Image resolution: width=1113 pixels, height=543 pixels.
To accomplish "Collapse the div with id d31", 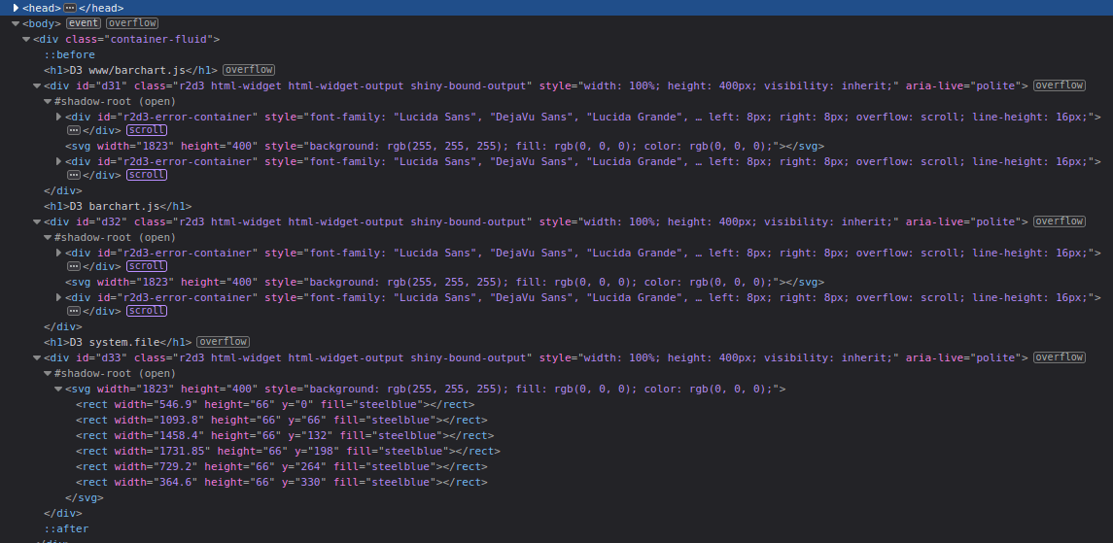I will click(37, 85).
